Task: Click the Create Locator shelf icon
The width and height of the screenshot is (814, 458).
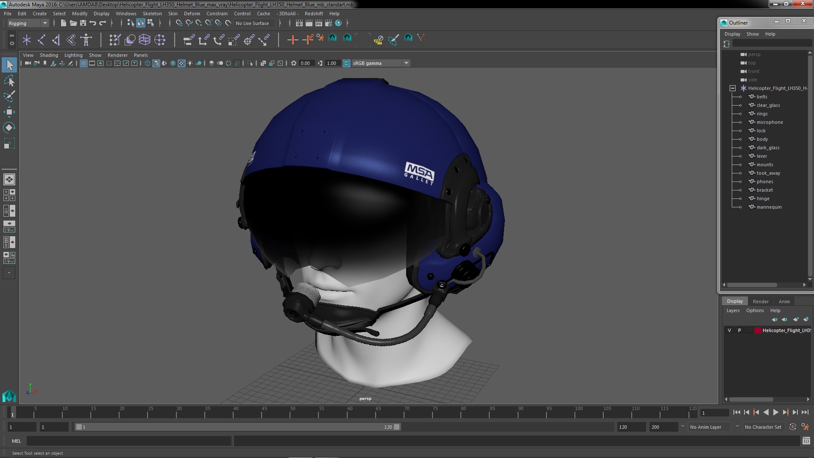Action: point(27,40)
